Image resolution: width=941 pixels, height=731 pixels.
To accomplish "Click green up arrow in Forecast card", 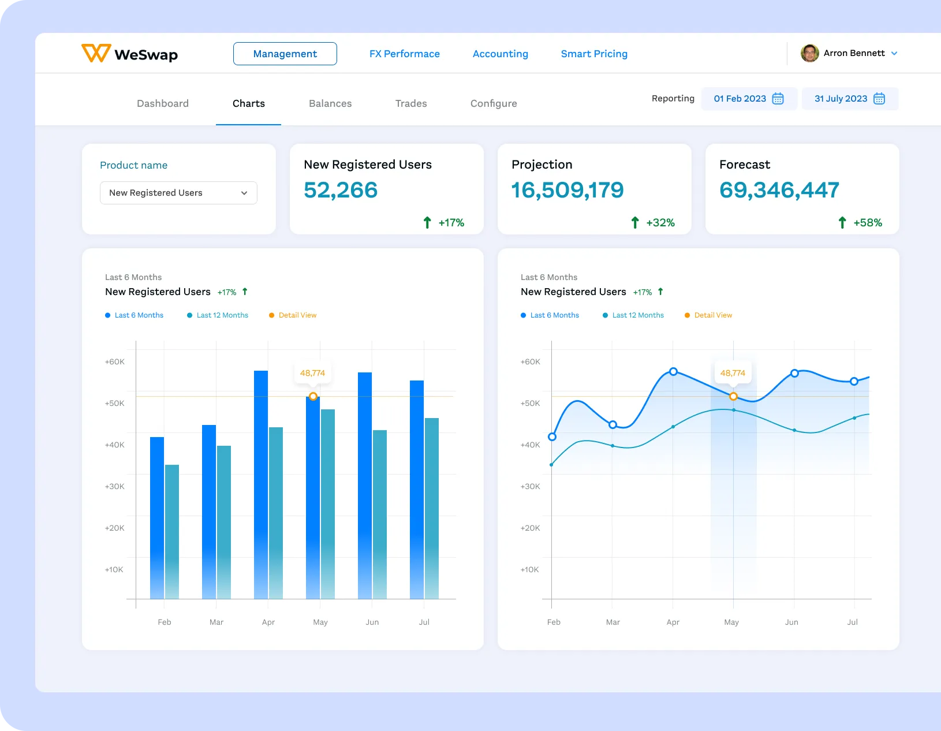I will click(x=842, y=223).
